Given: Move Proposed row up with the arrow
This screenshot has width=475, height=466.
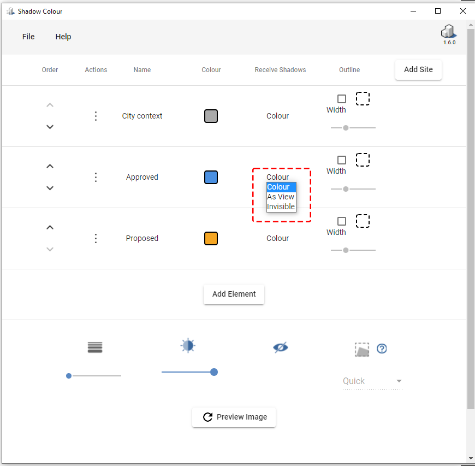Looking at the screenshot, I should pos(50,227).
